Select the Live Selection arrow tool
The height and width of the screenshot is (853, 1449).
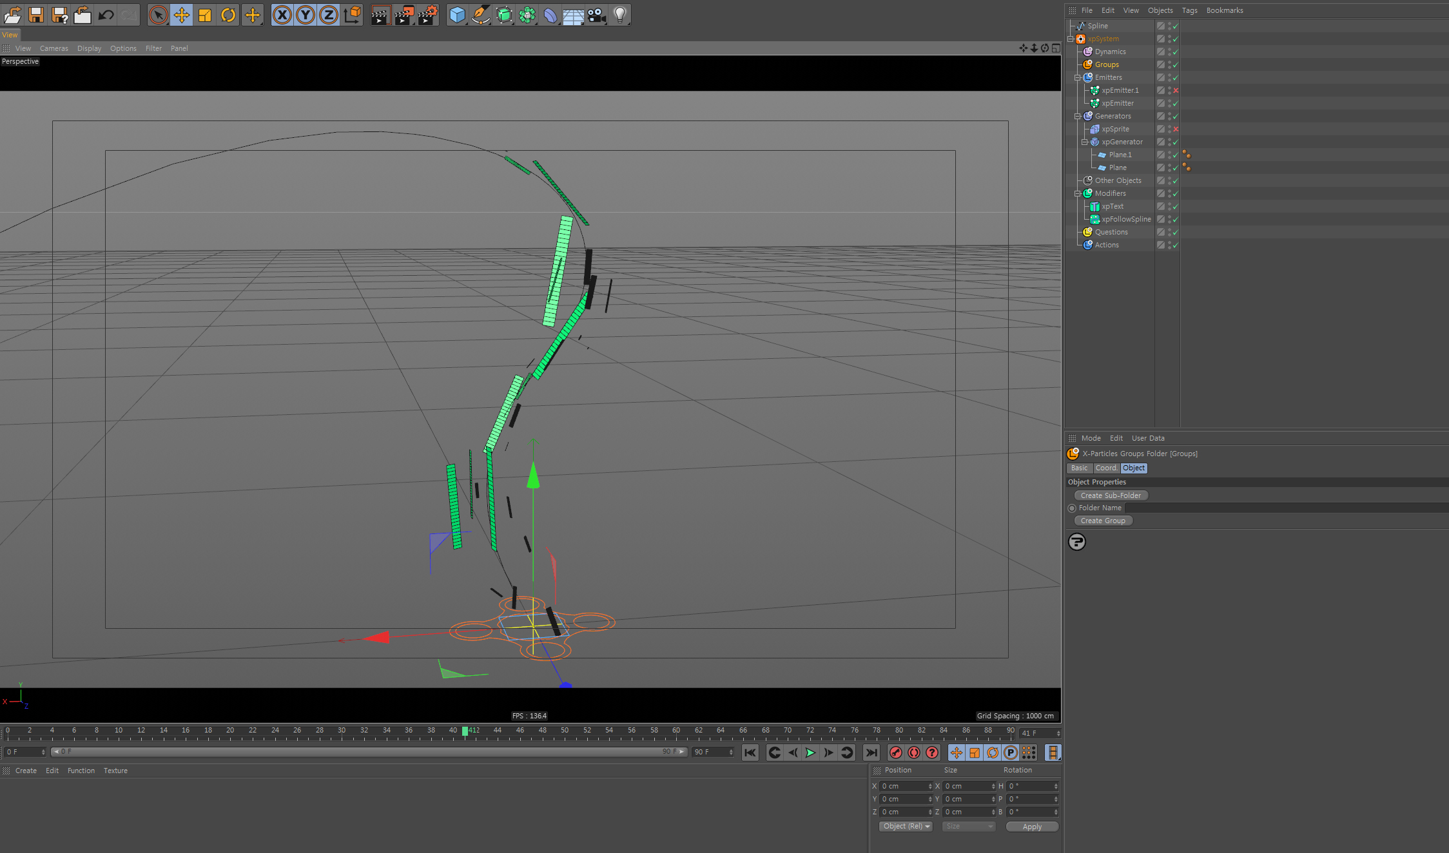click(x=158, y=14)
